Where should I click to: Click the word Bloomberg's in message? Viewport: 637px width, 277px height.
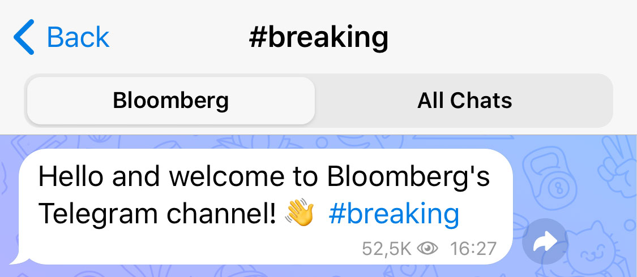point(409,178)
